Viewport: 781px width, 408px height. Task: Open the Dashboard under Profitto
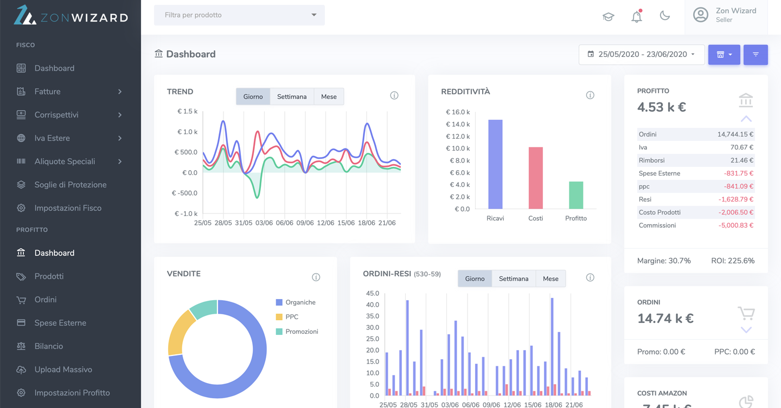click(55, 252)
